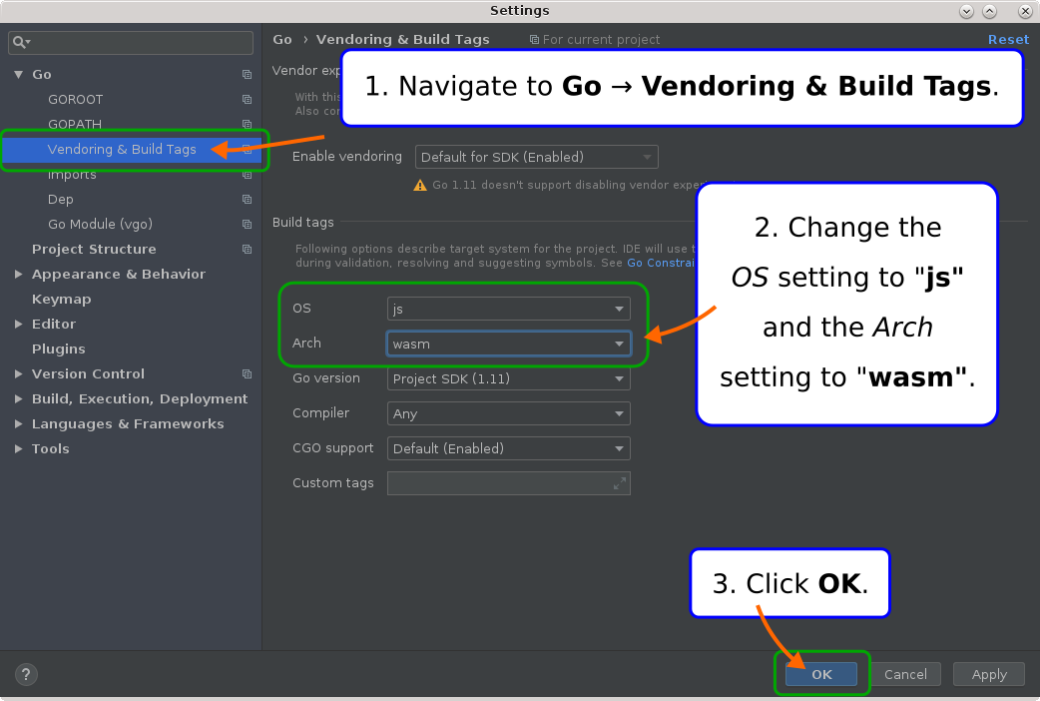Expand the Appearance & Behavior section
1040x701 pixels.
pyautogui.click(x=19, y=275)
